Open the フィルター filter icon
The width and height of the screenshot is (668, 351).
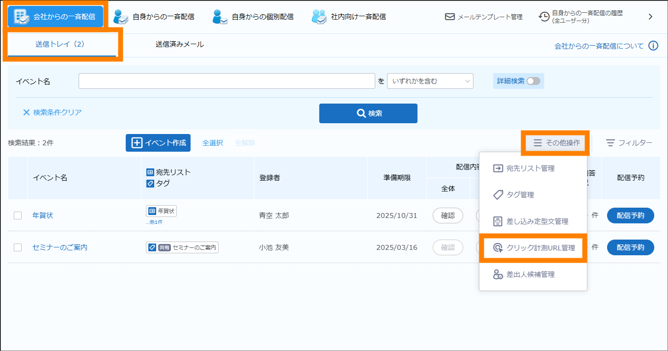pos(611,143)
